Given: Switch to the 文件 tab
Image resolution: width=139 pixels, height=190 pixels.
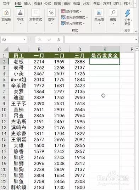Looking at the screenshot, I should pos(6,4).
